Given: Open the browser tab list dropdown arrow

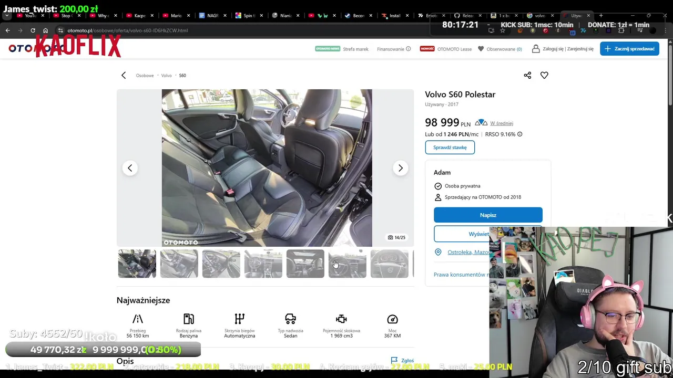Looking at the screenshot, I should pyautogui.click(x=7, y=16).
